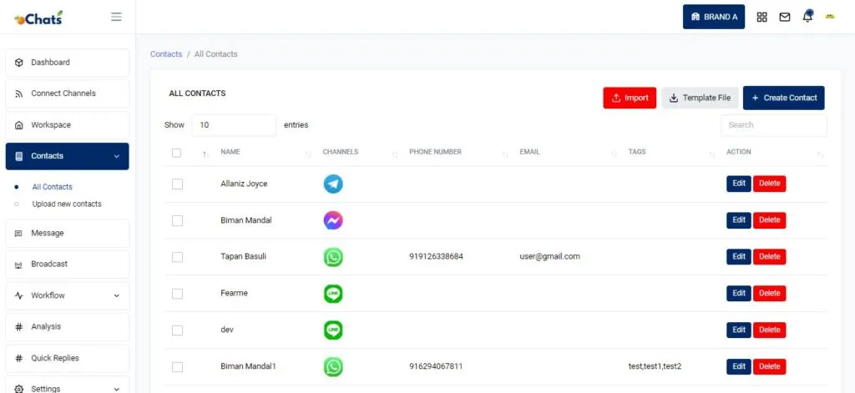Open Workspace in the sidebar

tap(68, 125)
